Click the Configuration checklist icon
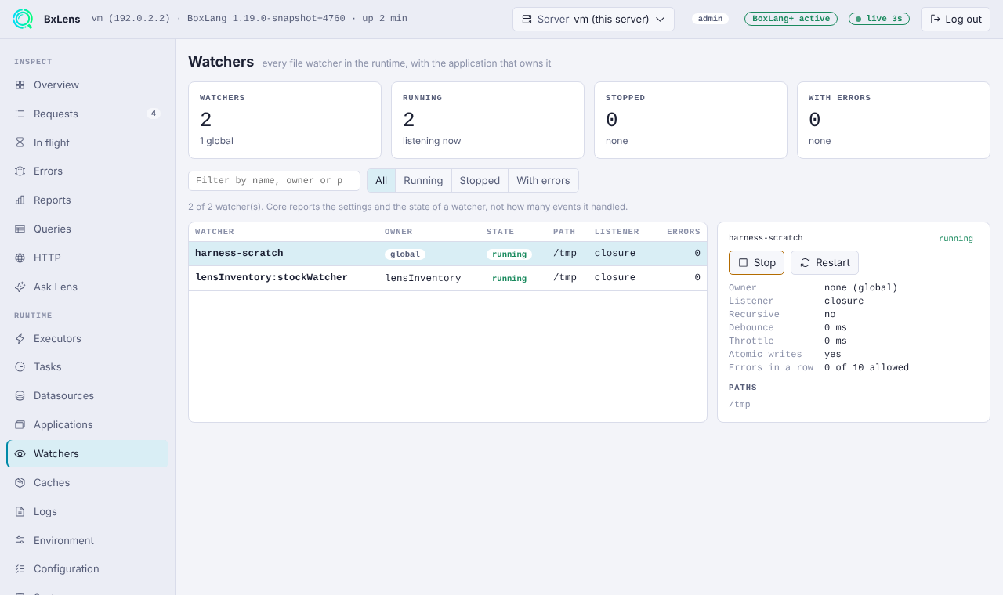This screenshot has width=1003, height=595. 20,568
